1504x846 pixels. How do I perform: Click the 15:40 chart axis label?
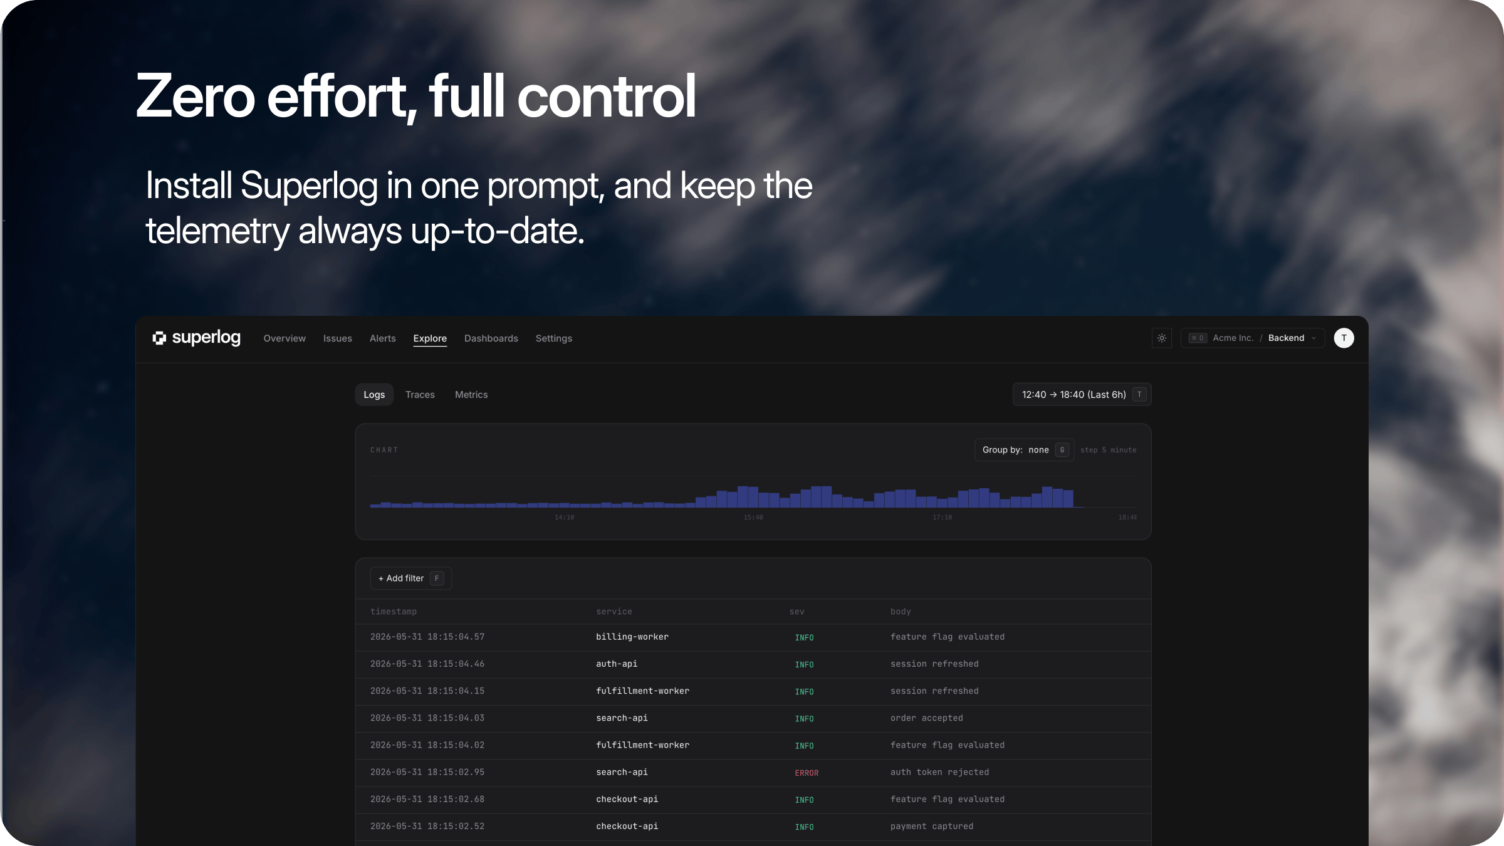[753, 518]
